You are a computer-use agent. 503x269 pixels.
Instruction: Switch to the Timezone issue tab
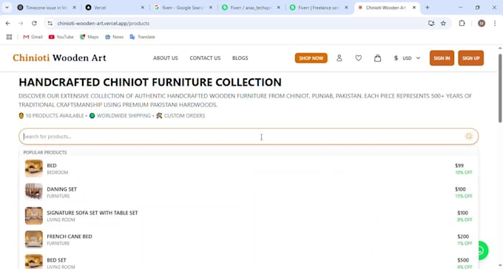point(47,7)
